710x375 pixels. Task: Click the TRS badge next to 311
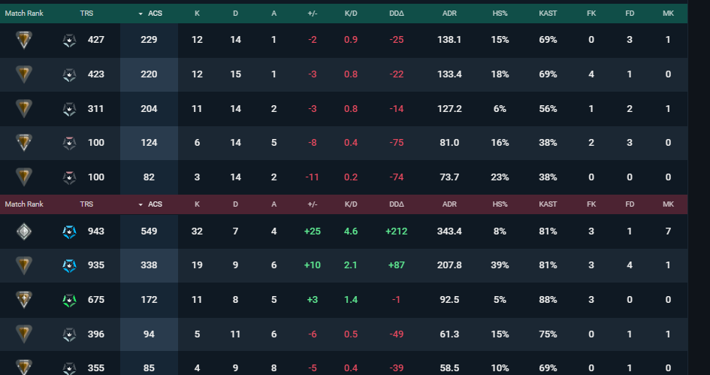pyautogui.click(x=69, y=109)
